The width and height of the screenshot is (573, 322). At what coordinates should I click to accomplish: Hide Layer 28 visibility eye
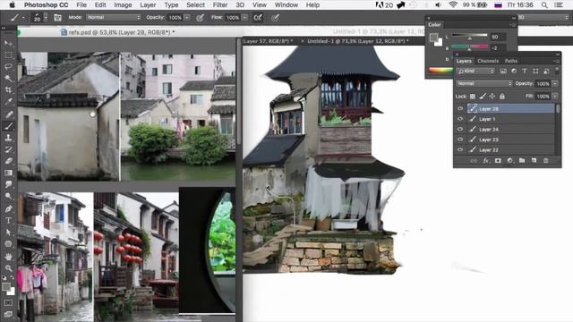coord(460,108)
